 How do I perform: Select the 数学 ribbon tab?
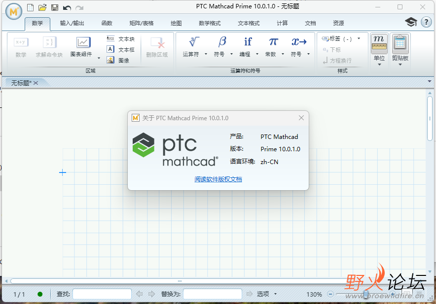(37, 23)
